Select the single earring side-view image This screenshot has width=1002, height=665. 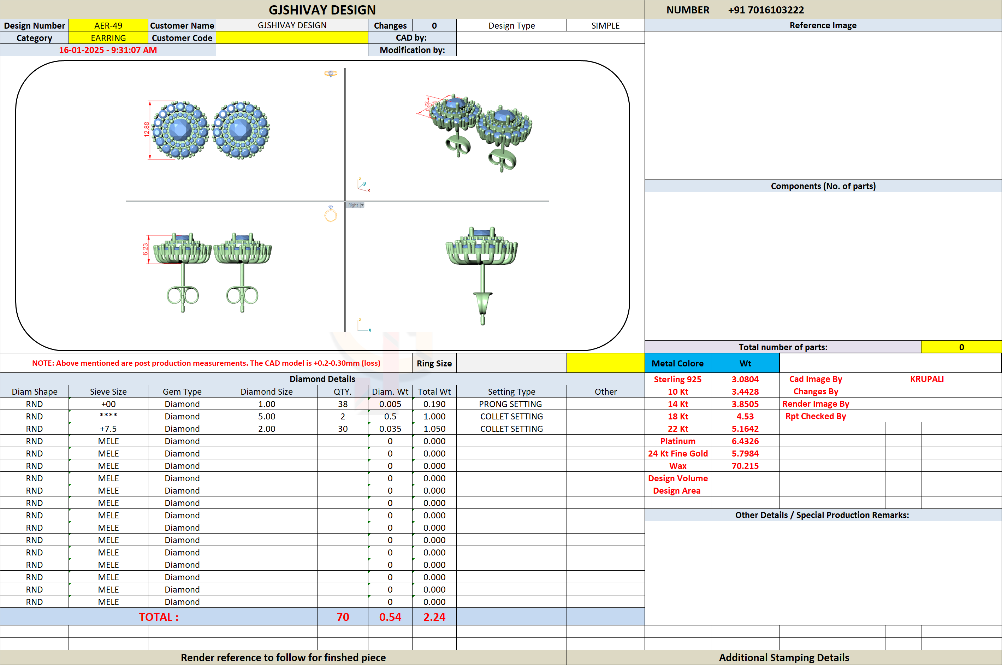(481, 276)
